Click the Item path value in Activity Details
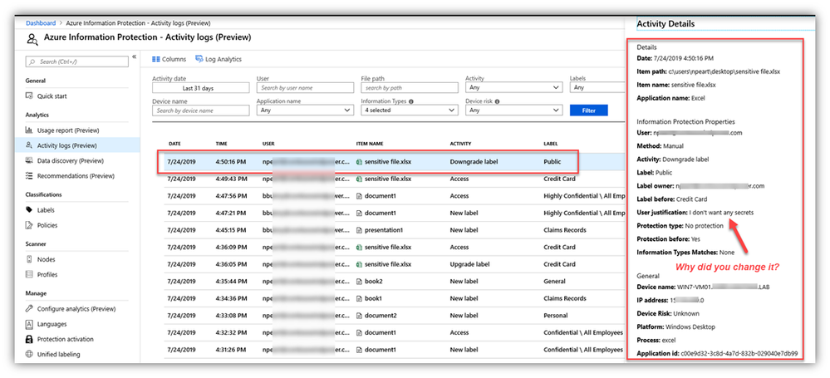The width and height of the screenshot is (830, 378). 725,71
